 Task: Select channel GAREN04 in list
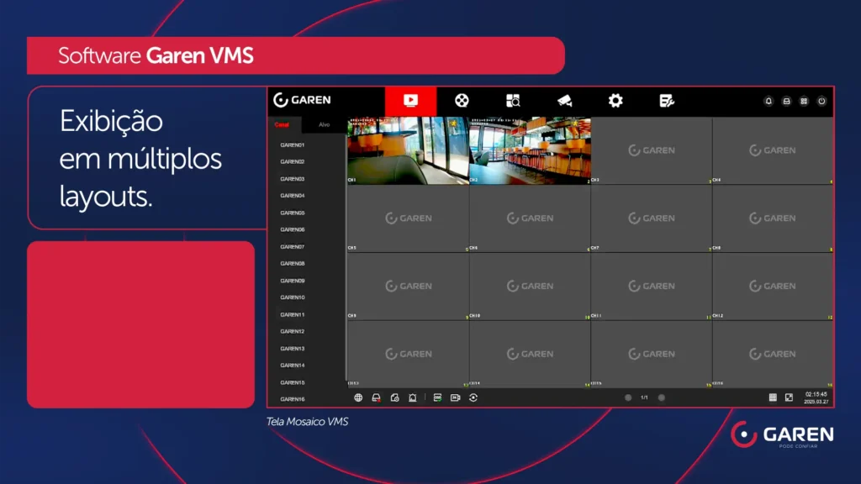click(x=292, y=196)
